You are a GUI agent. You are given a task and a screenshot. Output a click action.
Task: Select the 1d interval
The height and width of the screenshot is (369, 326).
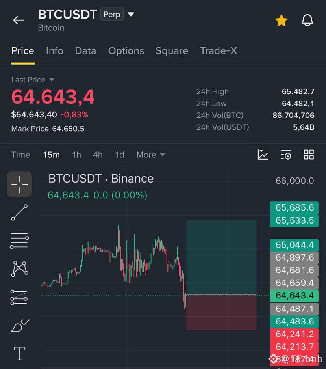click(x=119, y=155)
